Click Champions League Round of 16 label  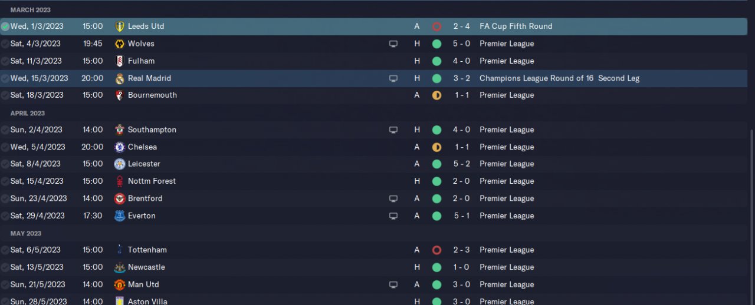(559, 78)
